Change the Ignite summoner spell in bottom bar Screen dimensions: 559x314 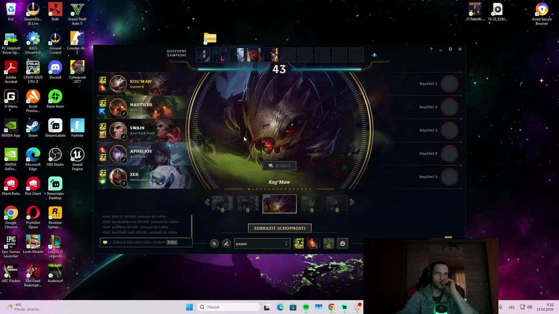point(312,244)
